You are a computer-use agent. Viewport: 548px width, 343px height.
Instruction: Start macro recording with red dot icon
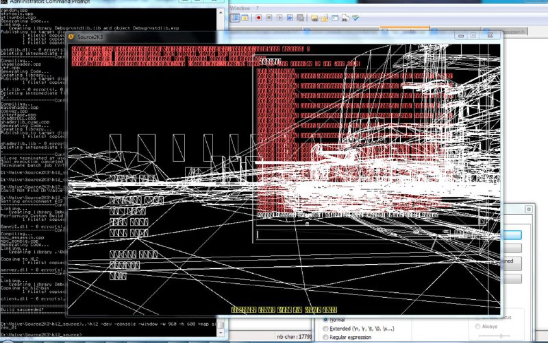259,18
